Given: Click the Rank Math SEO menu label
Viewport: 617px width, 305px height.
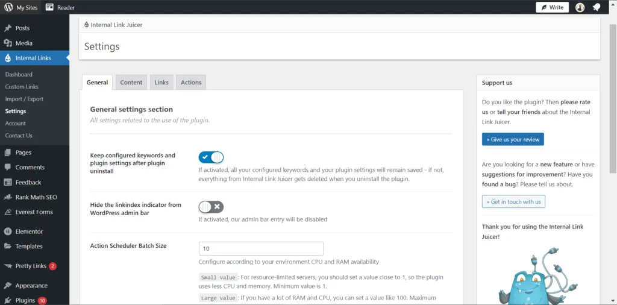Looking at the screenshot, I should pos(36,197).
